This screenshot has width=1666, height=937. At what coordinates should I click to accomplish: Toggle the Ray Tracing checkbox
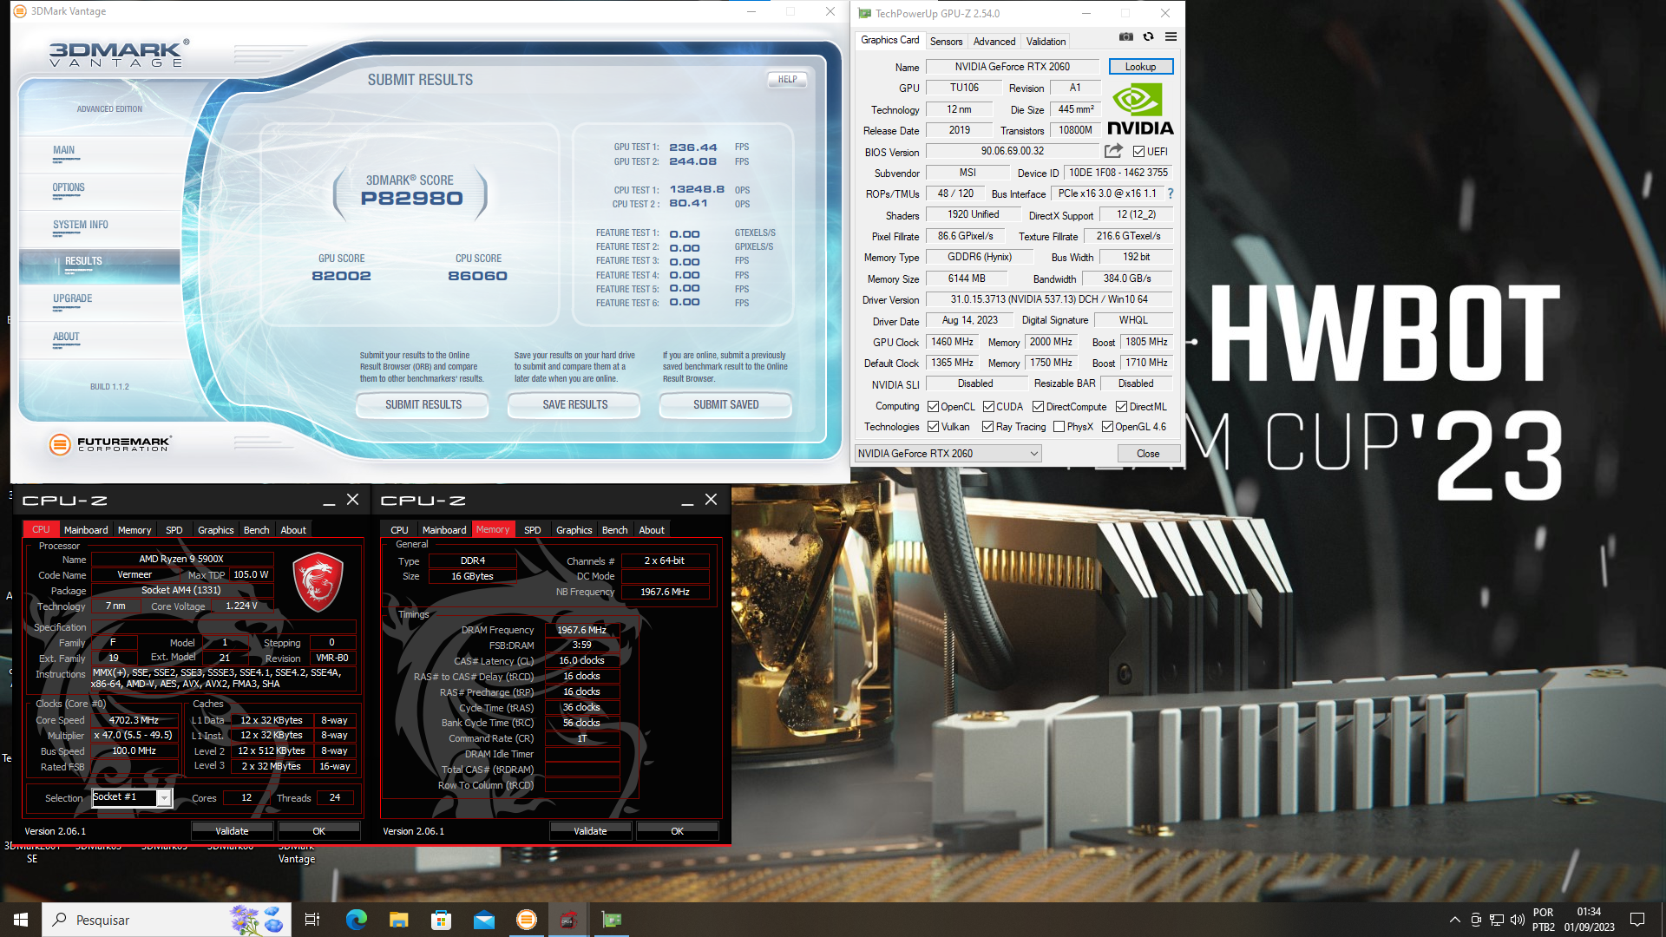click(987, 427)
